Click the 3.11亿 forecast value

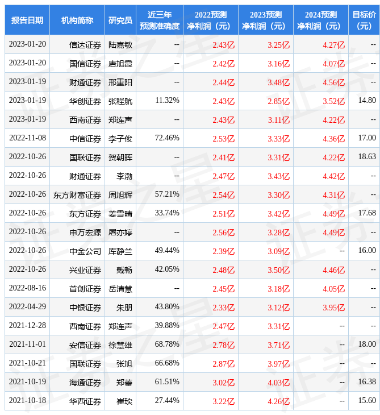click(279, 120)
